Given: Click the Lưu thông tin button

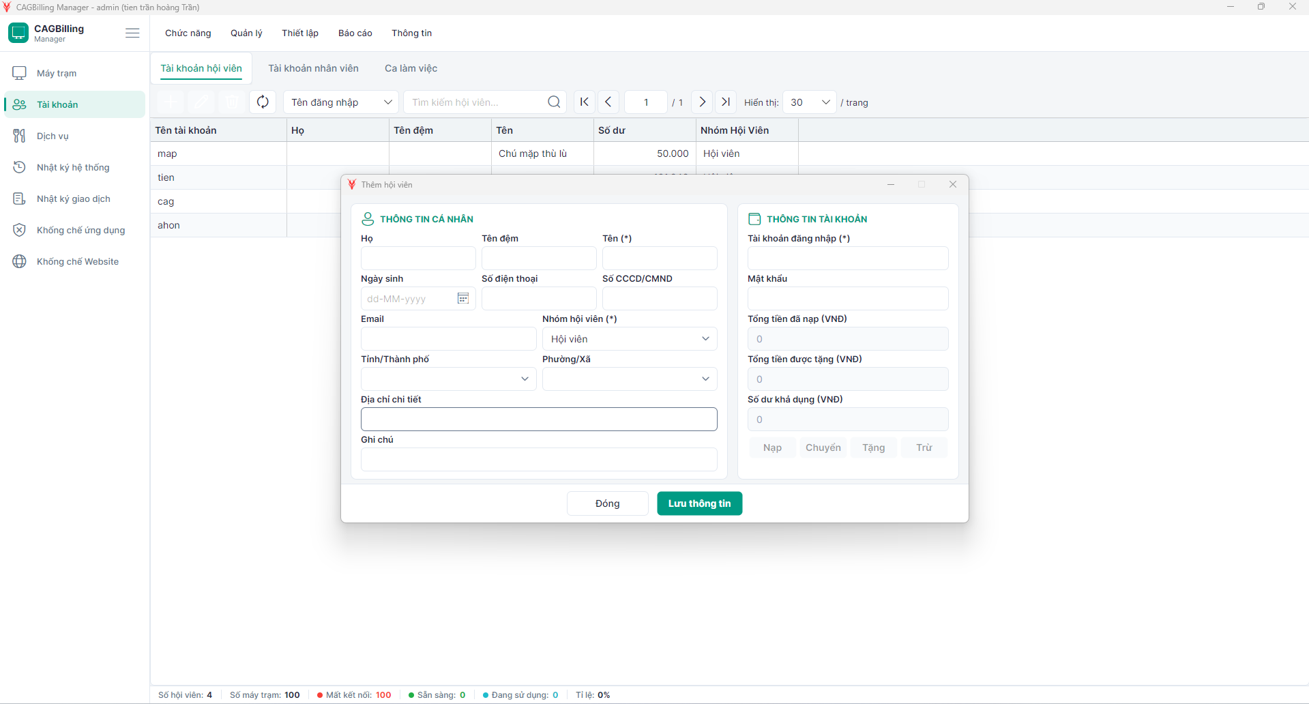Looking at the screenshot, I should pos(700,503).
